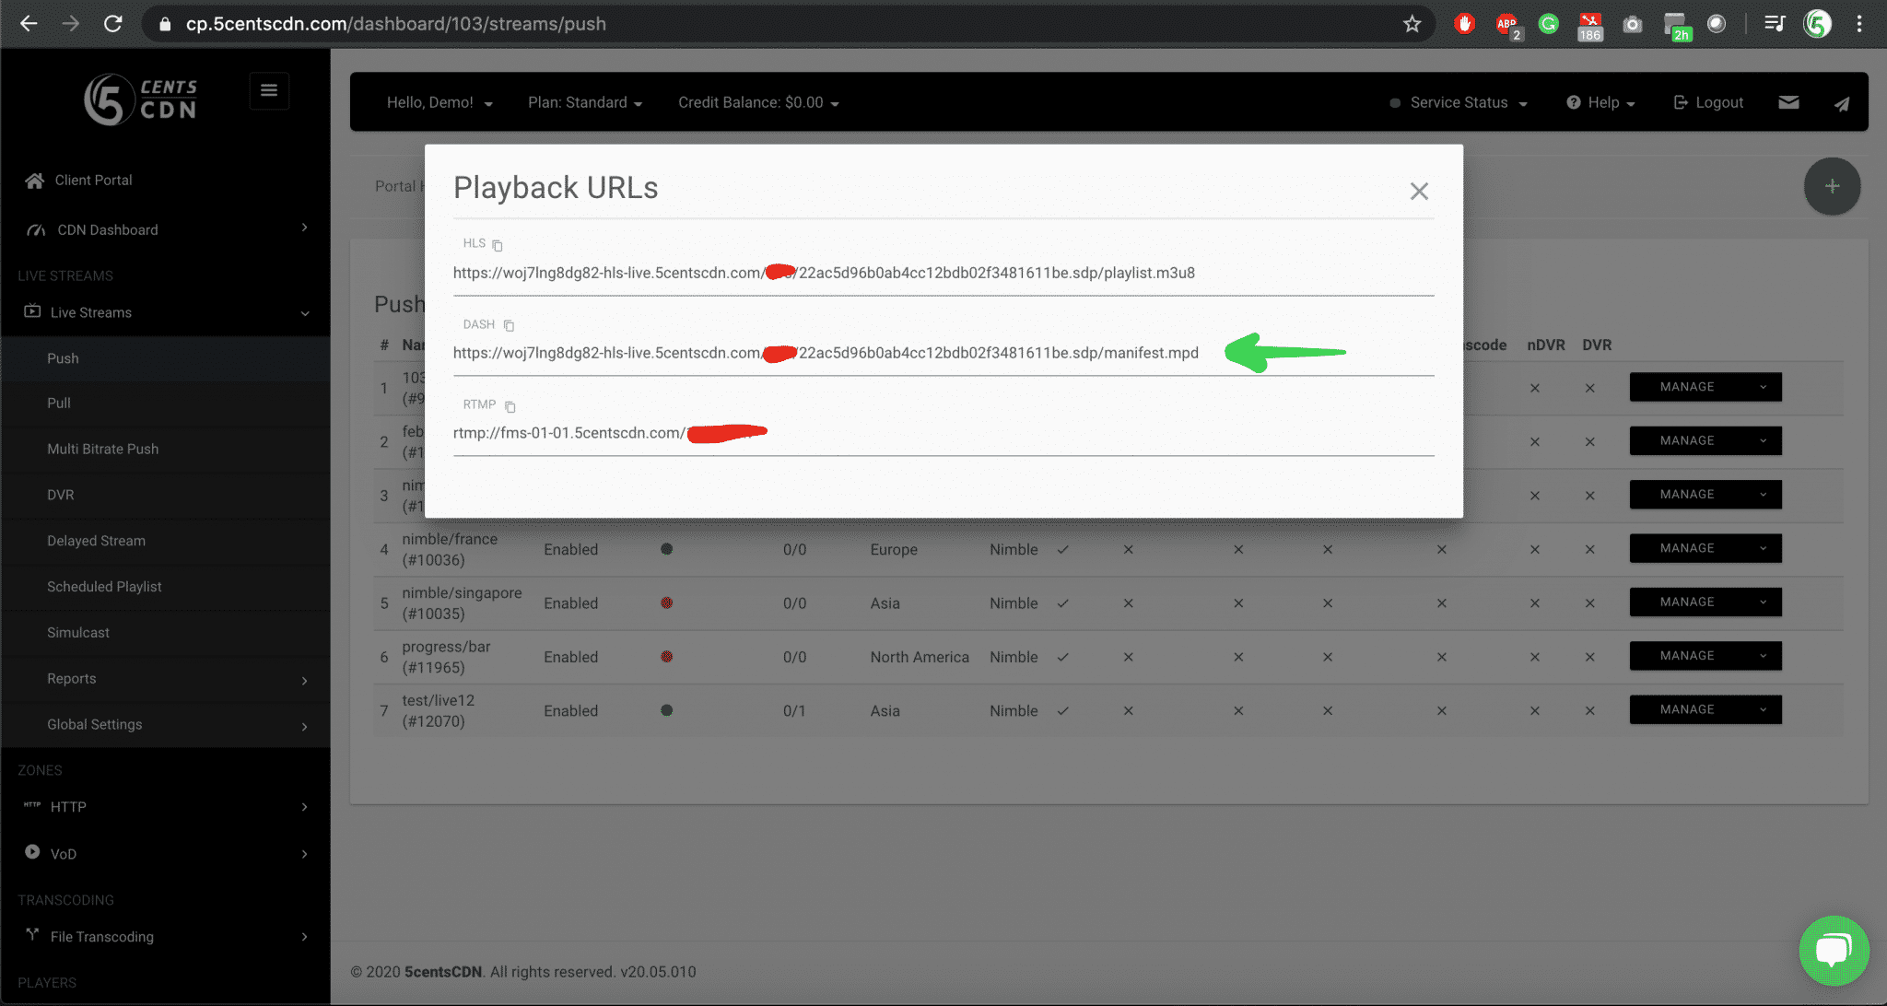Click the round plus add button
The width and height of the screenshot is (1887, 1006).
point(1832,186)
